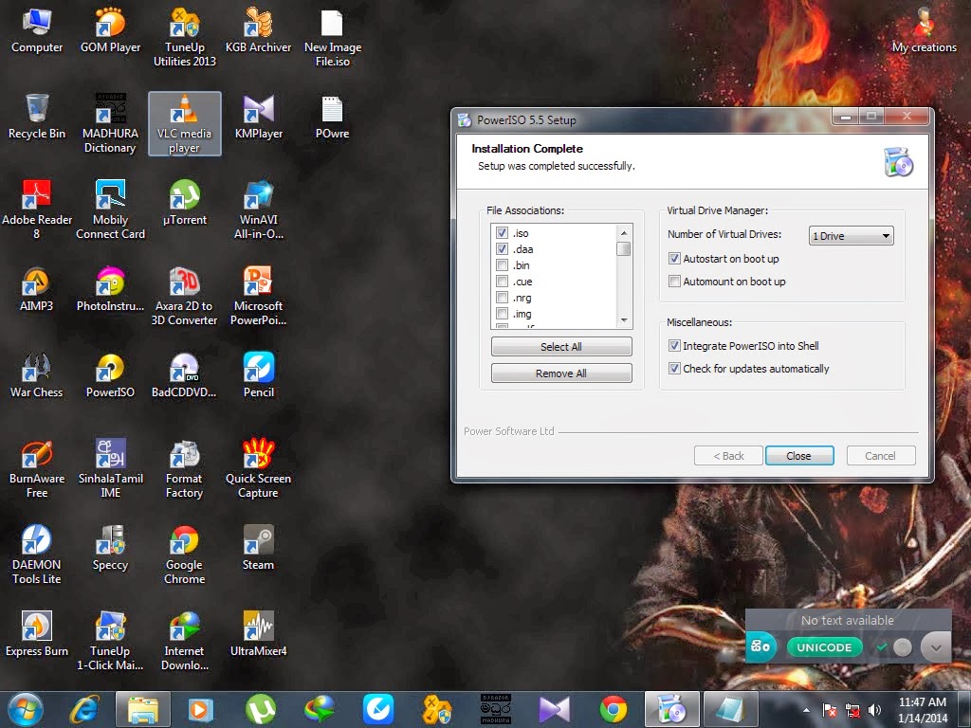The width and height of the screenshot is (971, 728).
Task: Expand the language bar options arrow
Action: (x=936, y=648)
